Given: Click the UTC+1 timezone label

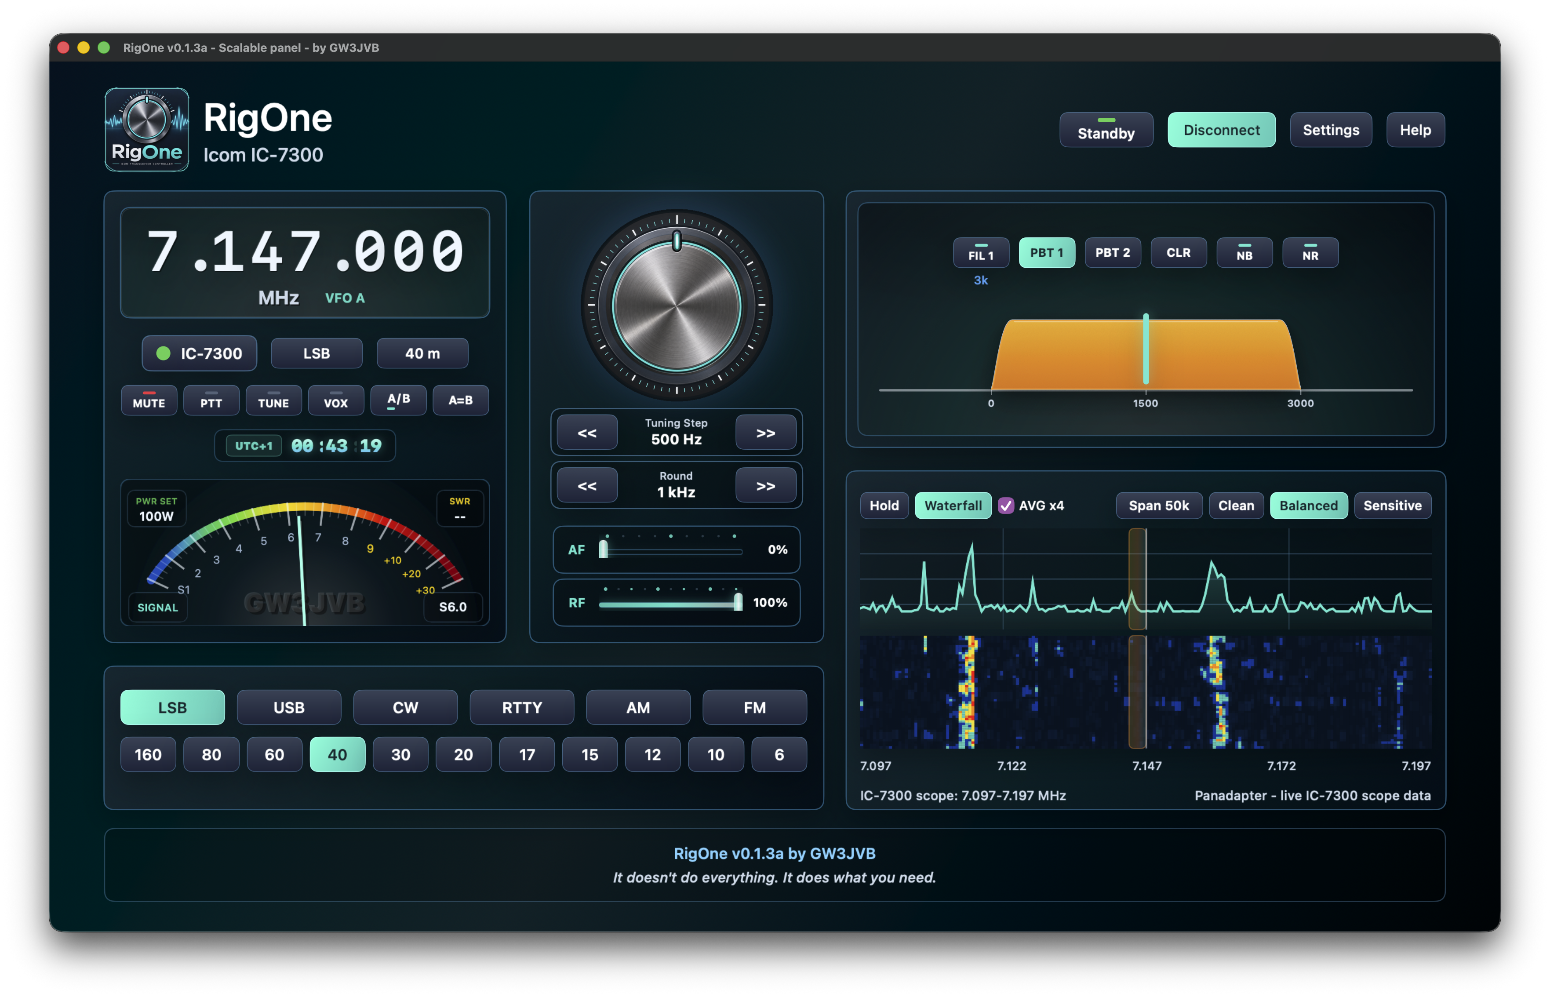Looking at the screenshot, I should click(254, 445).
